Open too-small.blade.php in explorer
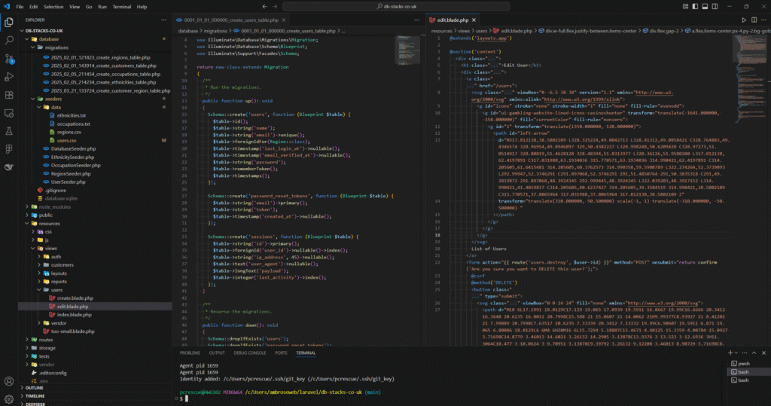Screen dimensions: 771x406 coord(72,331)
